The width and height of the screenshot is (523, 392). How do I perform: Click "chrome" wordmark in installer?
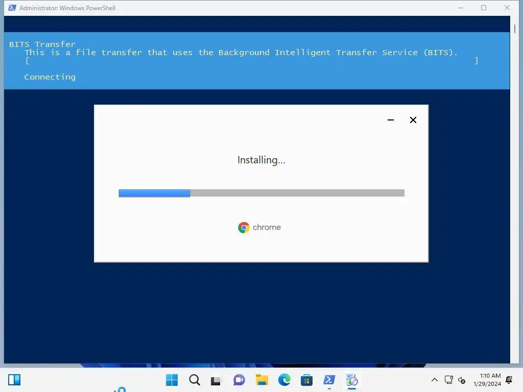click(x=267, y=227)
